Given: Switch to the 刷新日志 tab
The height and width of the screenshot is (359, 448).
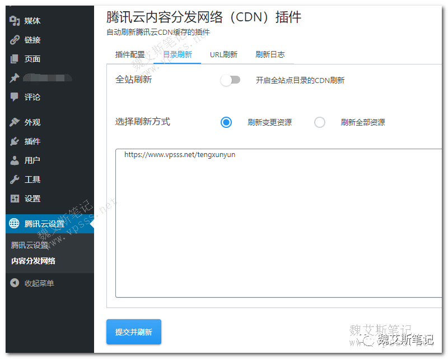Looking at the screenshot, I should point(270,54).
